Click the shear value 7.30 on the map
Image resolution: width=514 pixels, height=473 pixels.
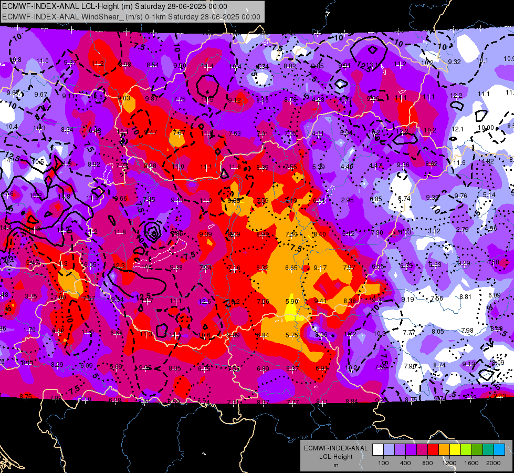[377, 232]
